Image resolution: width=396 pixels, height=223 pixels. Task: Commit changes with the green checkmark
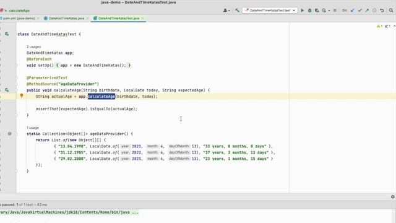(359, 11)
